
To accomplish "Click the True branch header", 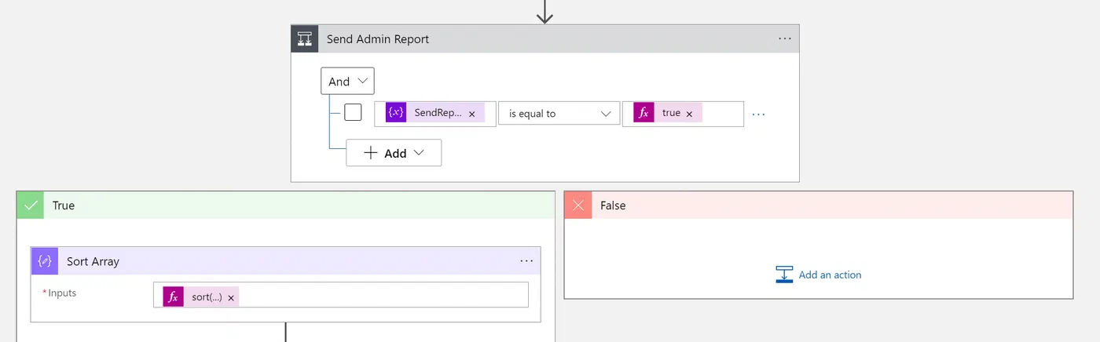I will click(x=285, y=205).
